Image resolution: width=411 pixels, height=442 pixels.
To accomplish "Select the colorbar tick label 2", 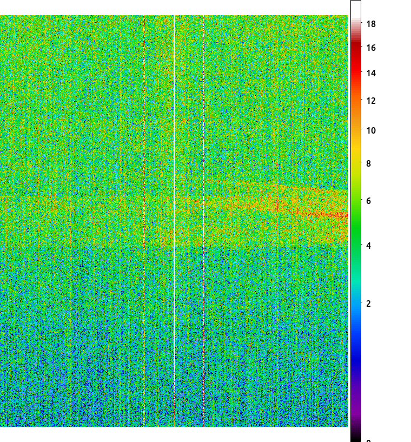I will click(x=368, y=304).
